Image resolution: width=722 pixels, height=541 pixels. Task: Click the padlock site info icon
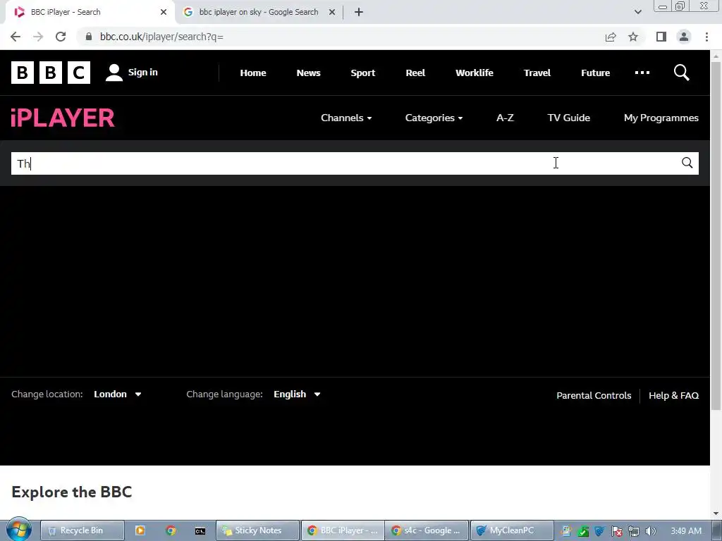coord(89,37)
